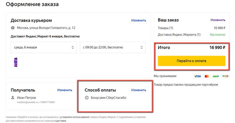Expand delivery time dropdown с 09:00 до 22:00
The image size is (235, 123).
click(x=113, y=47)
